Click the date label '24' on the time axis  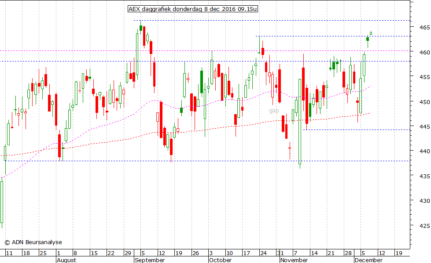coord(263,253)
